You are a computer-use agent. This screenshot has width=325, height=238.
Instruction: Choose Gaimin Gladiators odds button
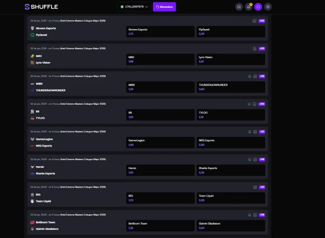click(231, 226)
